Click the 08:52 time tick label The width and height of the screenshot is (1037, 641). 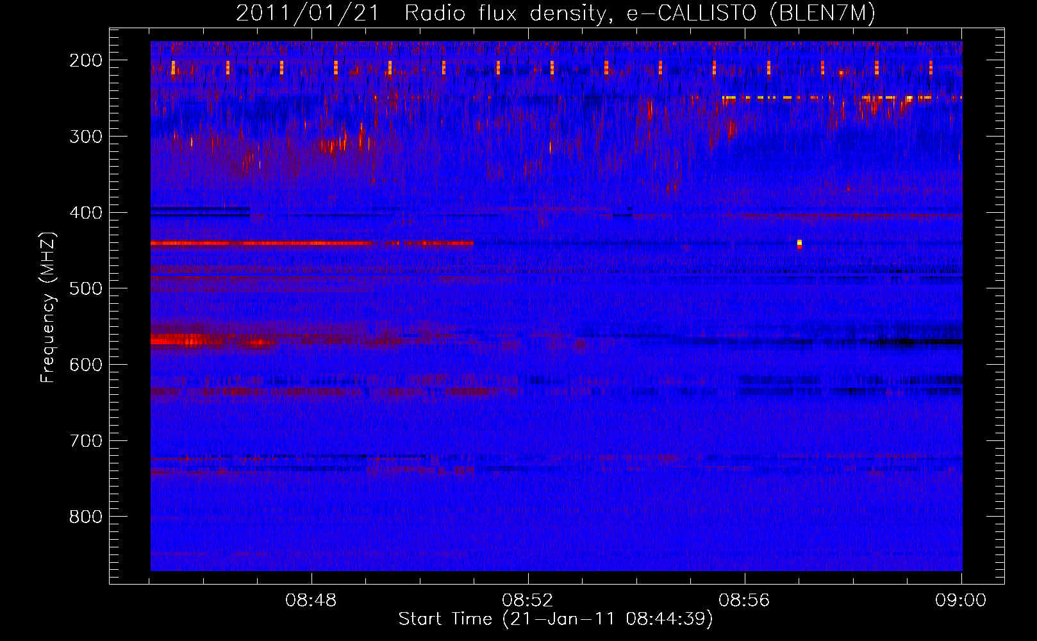pyautogui.click(x=528, y=601)
